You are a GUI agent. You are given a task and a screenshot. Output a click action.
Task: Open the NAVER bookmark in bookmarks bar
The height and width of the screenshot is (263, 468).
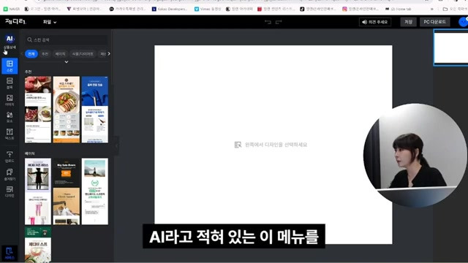[12, 9]
